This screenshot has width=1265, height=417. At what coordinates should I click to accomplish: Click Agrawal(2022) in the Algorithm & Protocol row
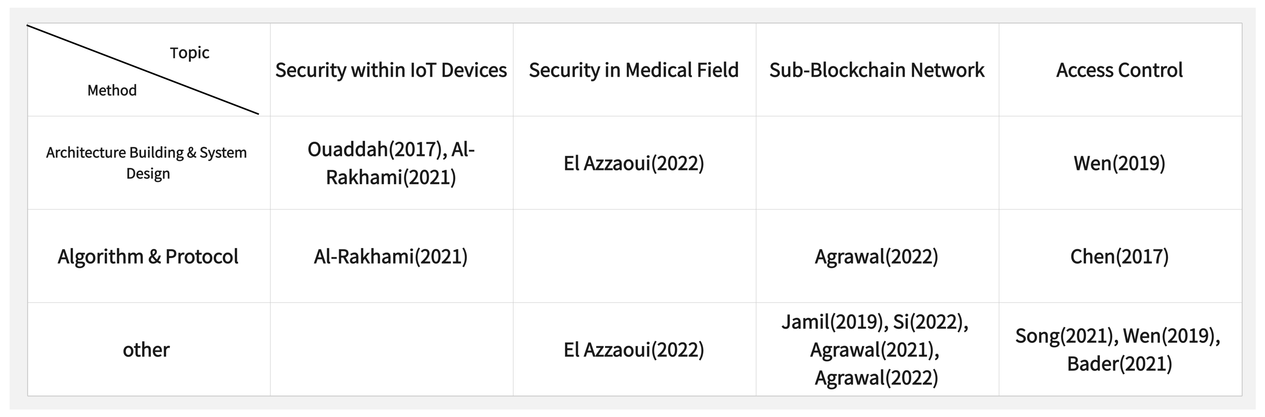(877, 256)
